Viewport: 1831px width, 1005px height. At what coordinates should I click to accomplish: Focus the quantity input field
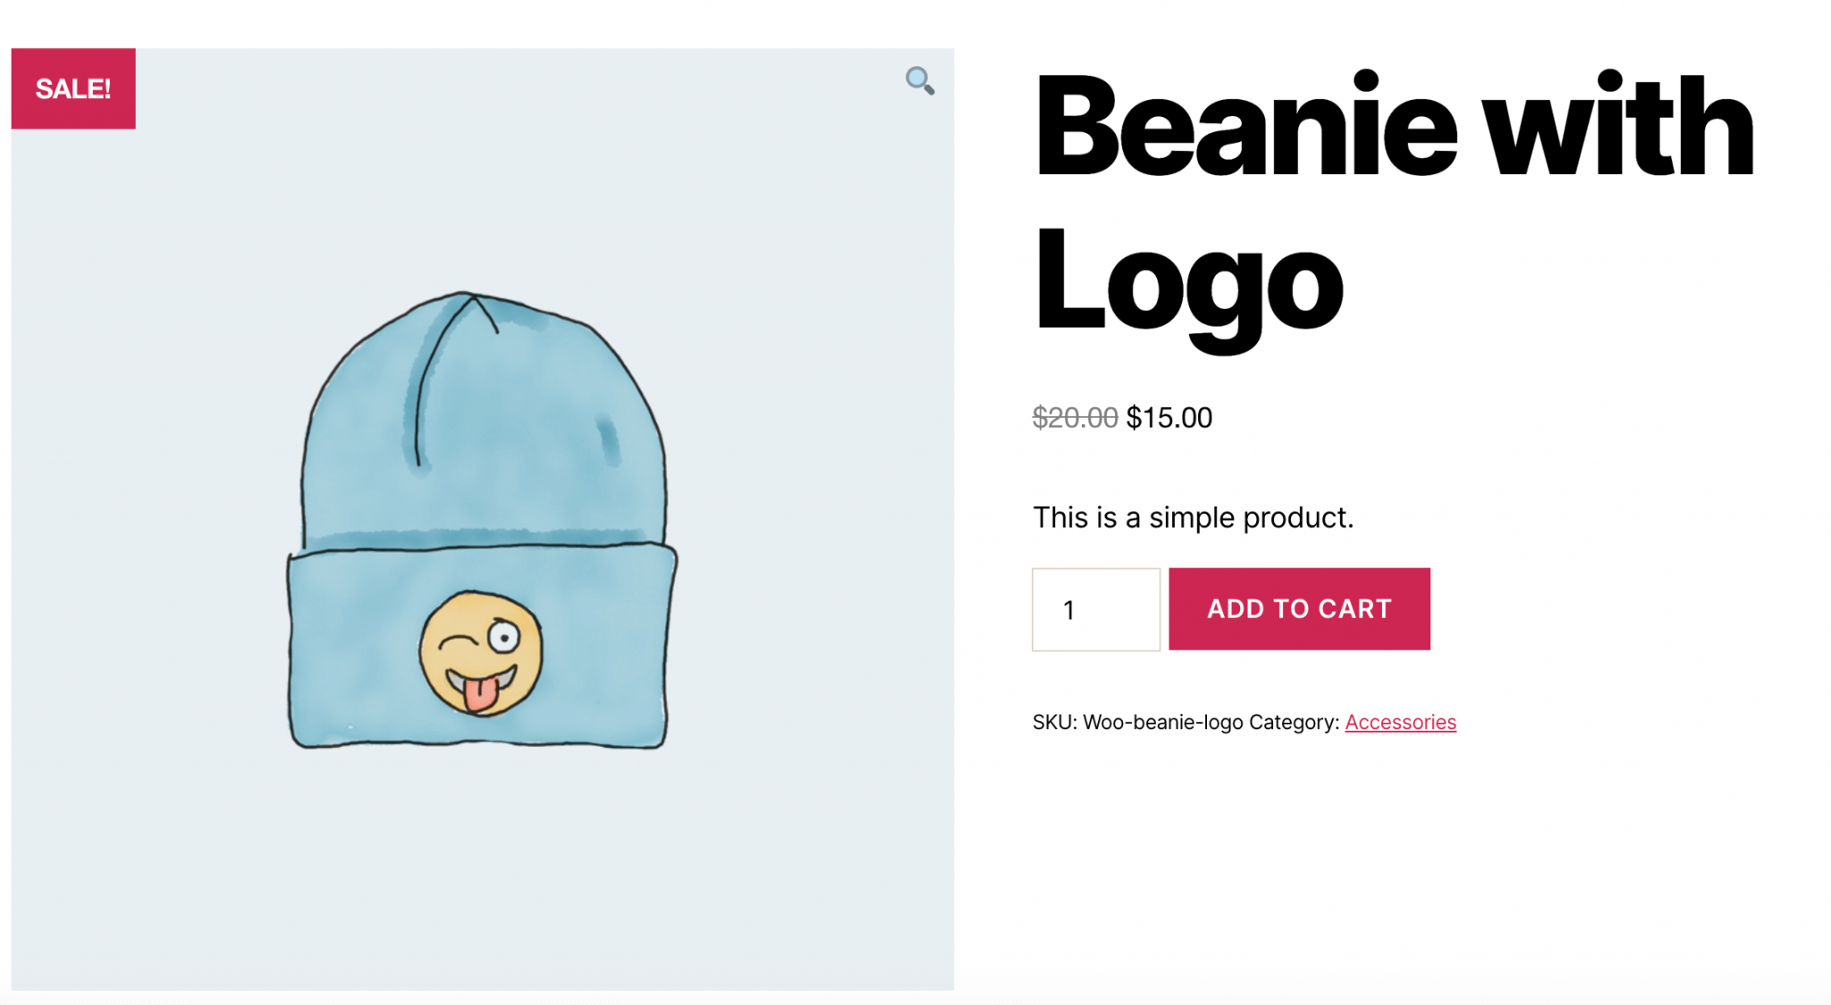tap(1095, 609)
